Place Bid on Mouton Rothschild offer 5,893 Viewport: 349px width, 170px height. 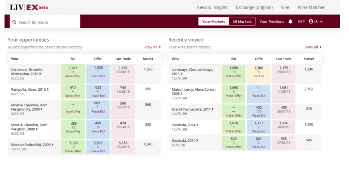click(98, 151)
